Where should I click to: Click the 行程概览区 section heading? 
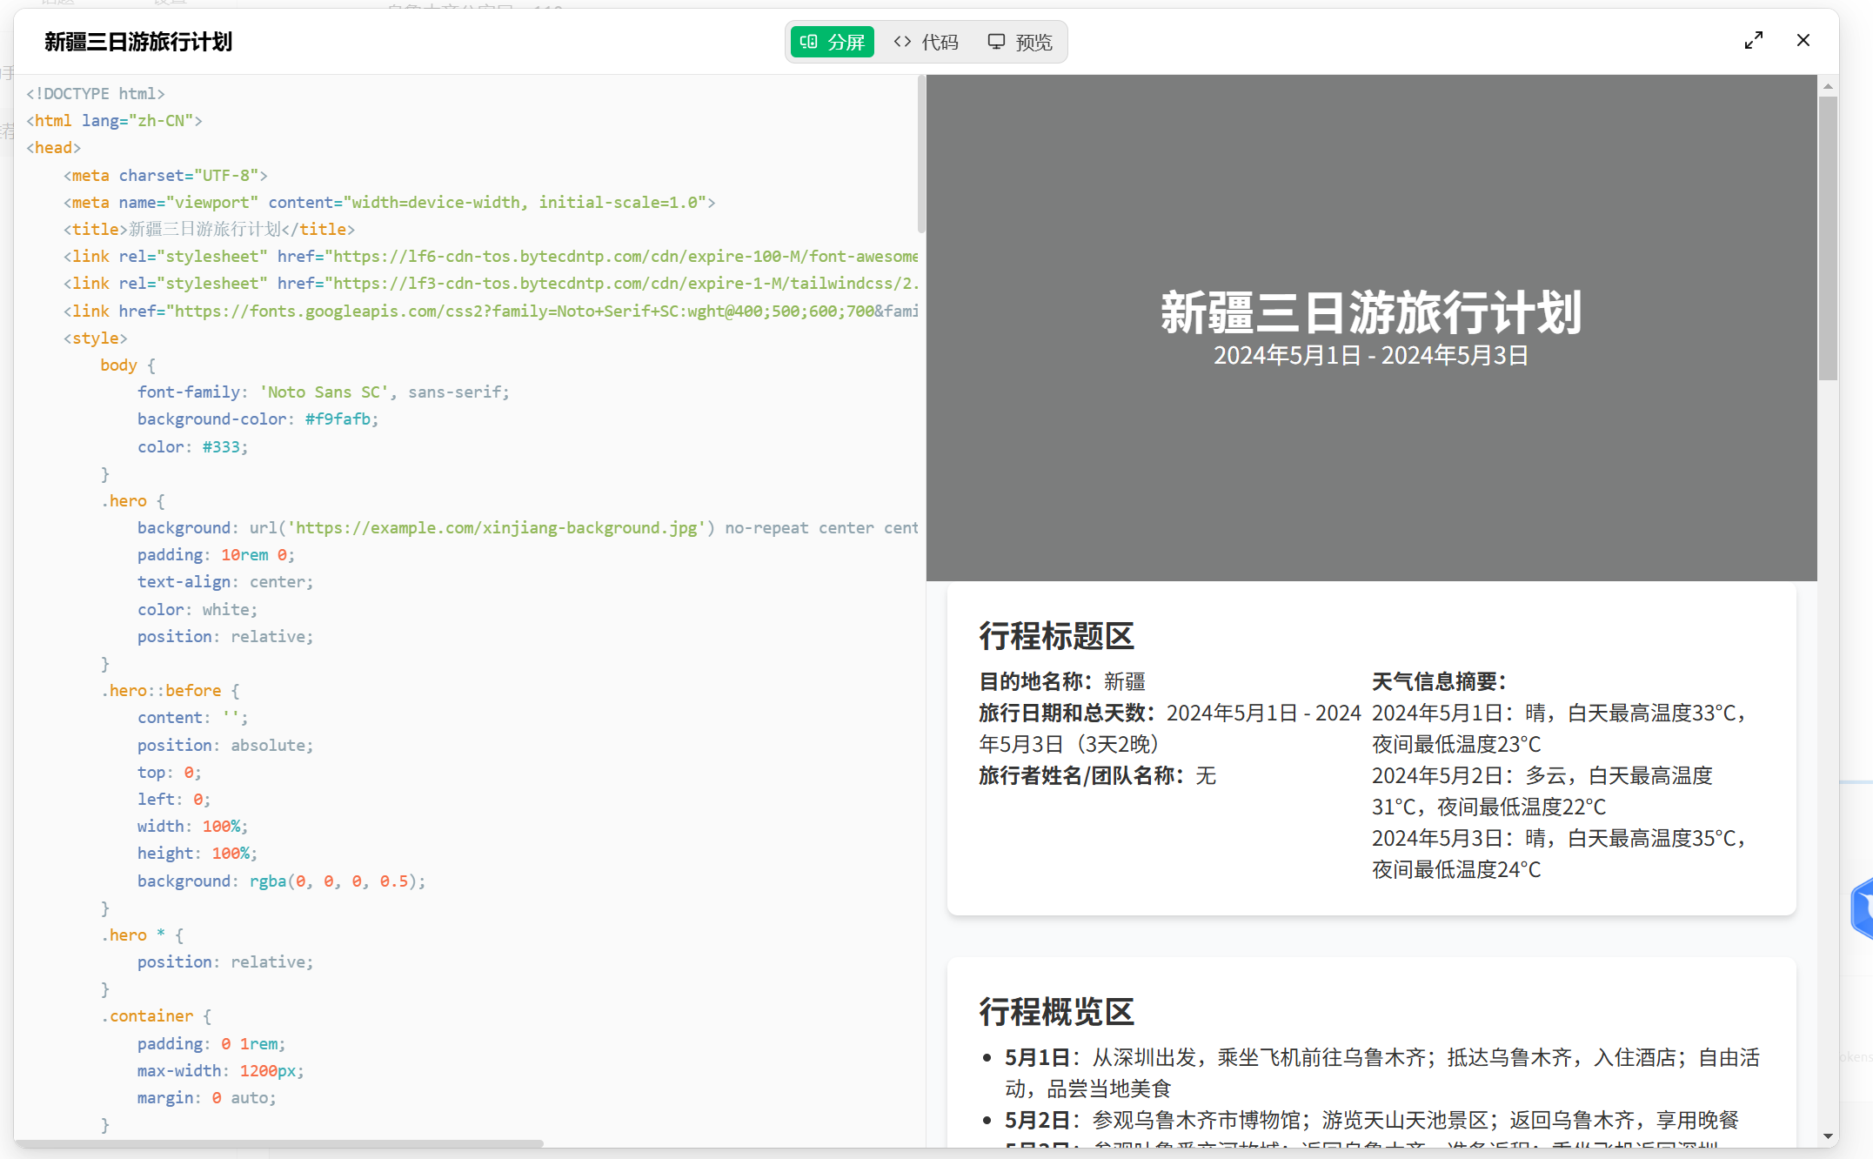(1057, 1012)
